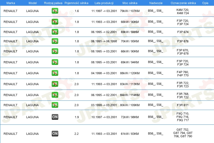Image resolution: width=214 pixels, height=143 pixels.
Task: Select the PB fuel icon in the F3R 611 row
Action: pyautogui.click(x=55, y=105)
